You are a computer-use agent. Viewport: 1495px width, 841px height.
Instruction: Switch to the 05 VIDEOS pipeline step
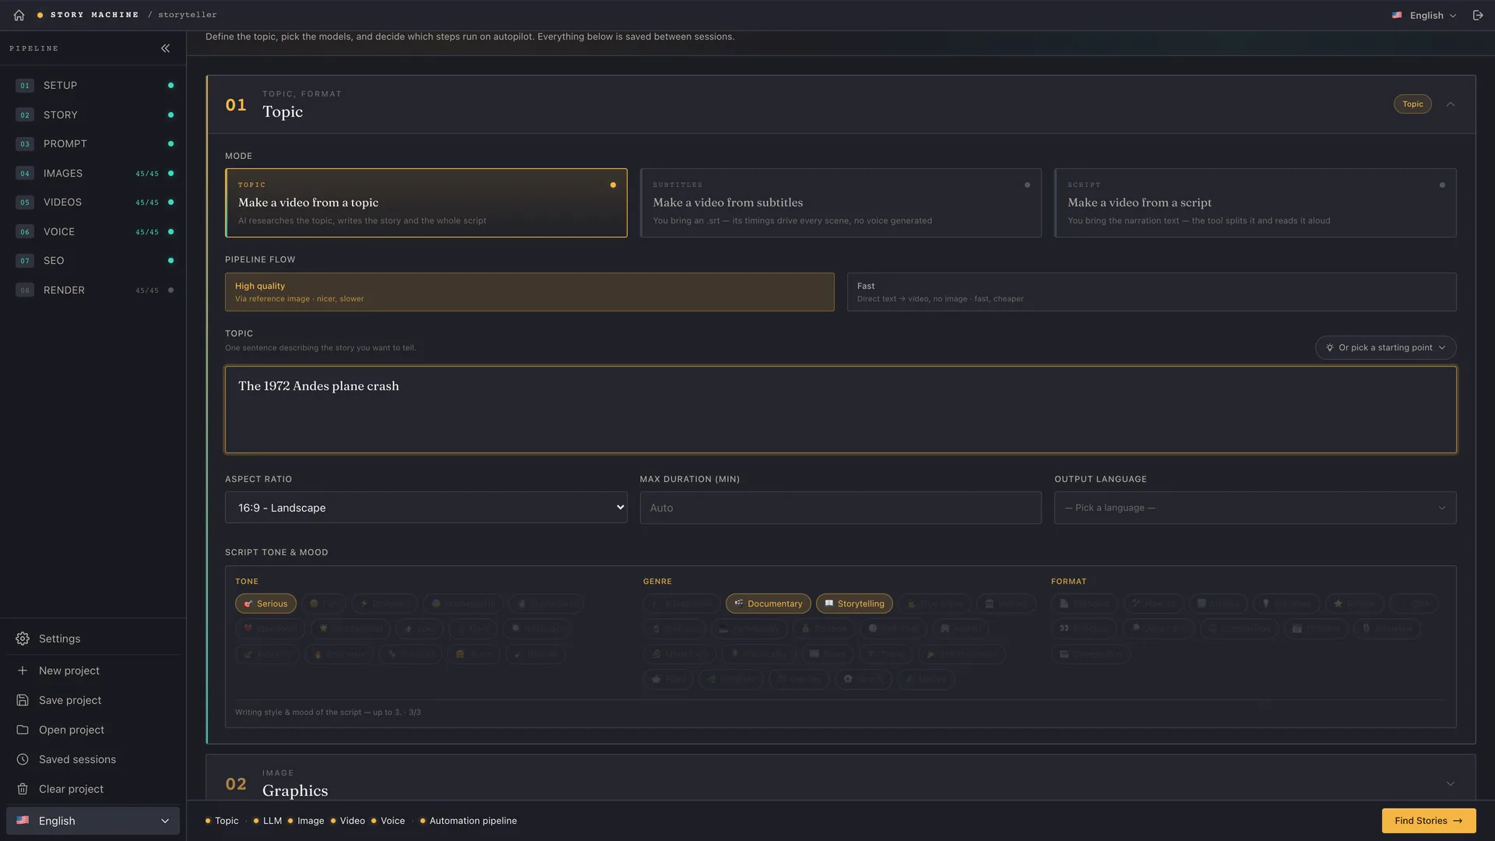93,202
